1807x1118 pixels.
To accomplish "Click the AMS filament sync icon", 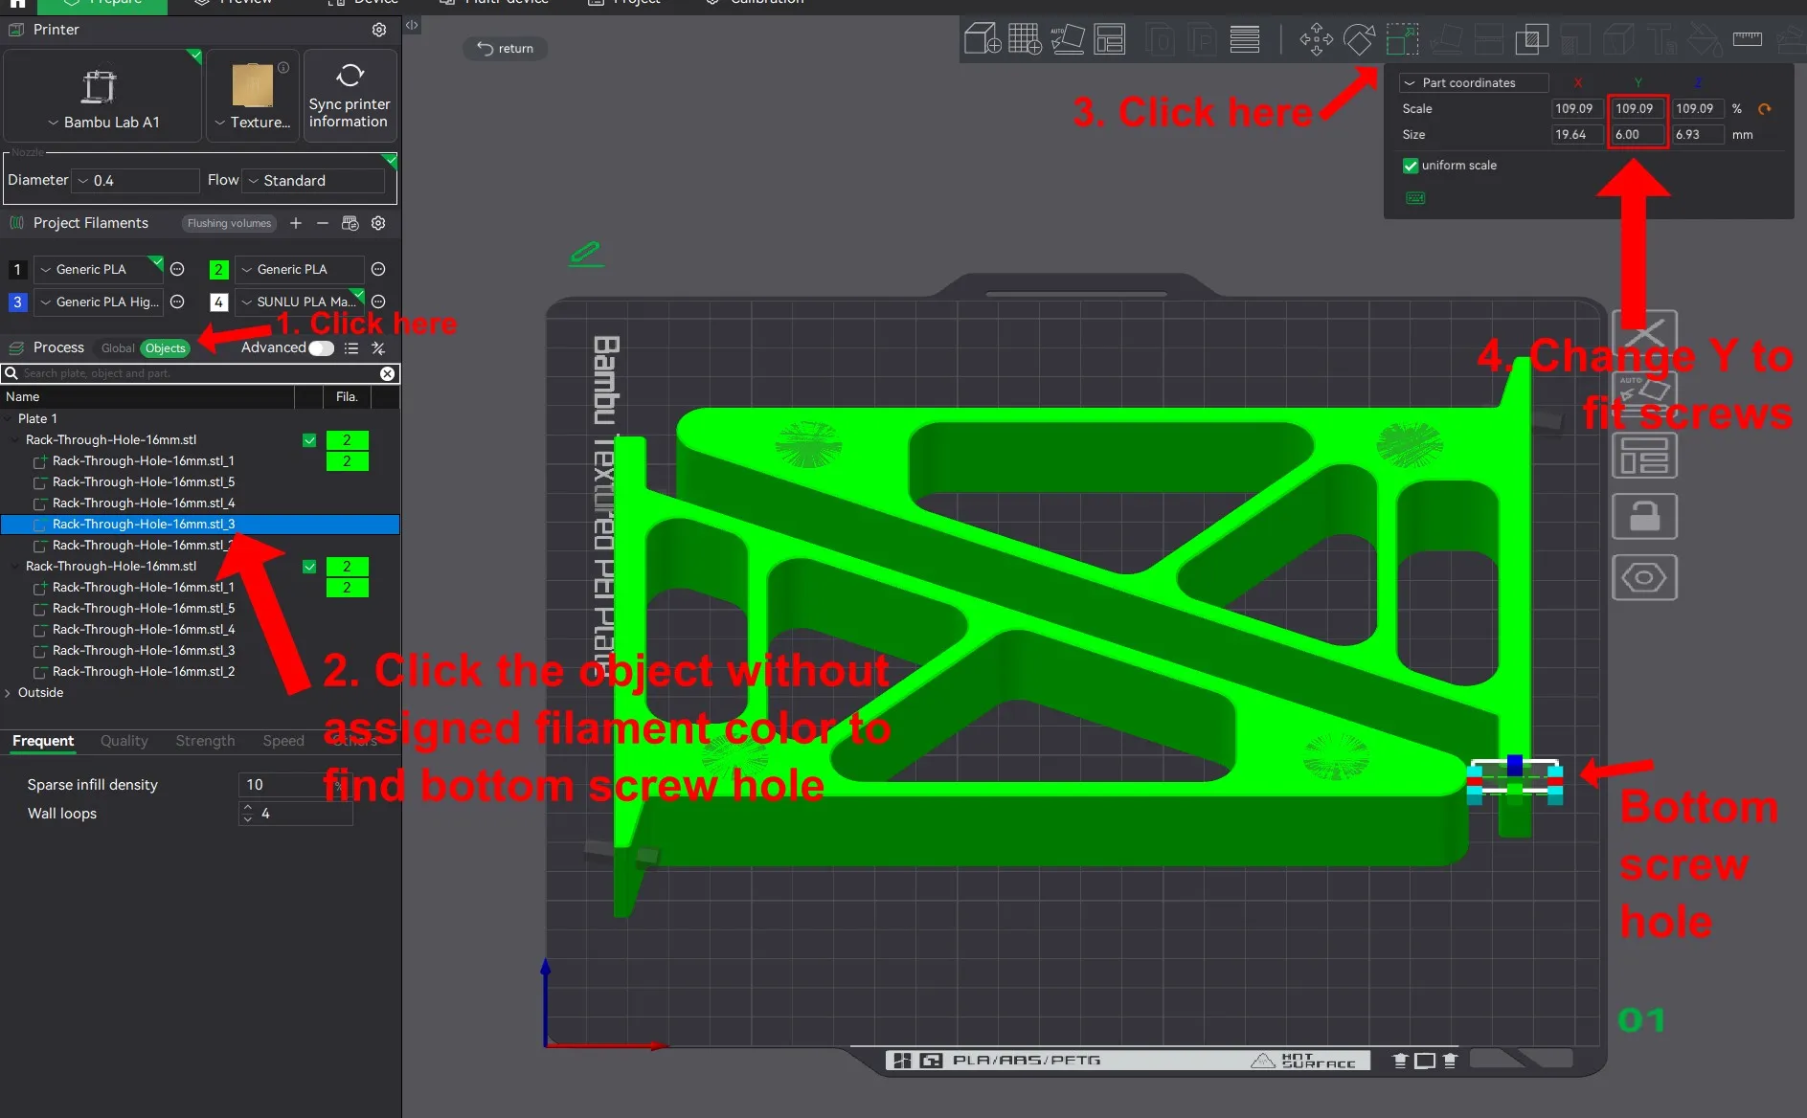I will pos(350,223).
